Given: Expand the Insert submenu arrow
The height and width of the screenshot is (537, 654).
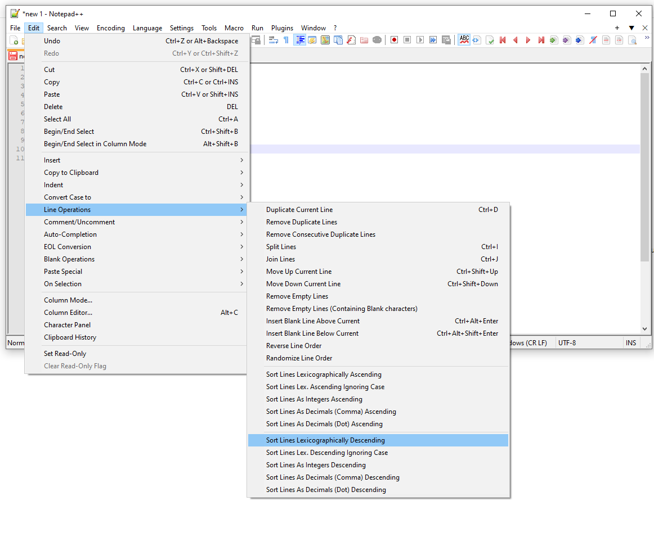Looking at the screenshot, I should [241, 160].
